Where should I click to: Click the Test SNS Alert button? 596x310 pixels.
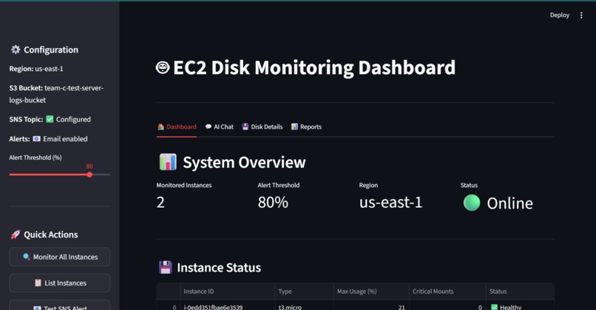pyautogui.click(x=60, y=306)
